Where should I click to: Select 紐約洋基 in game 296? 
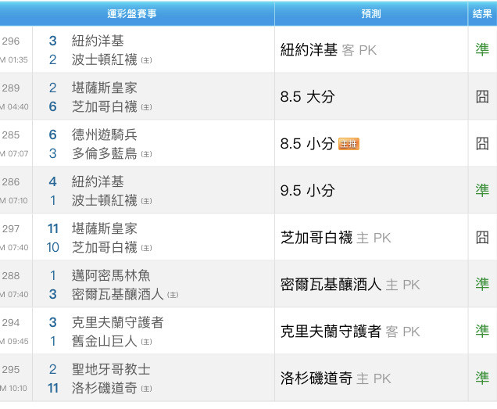point(98,41)
